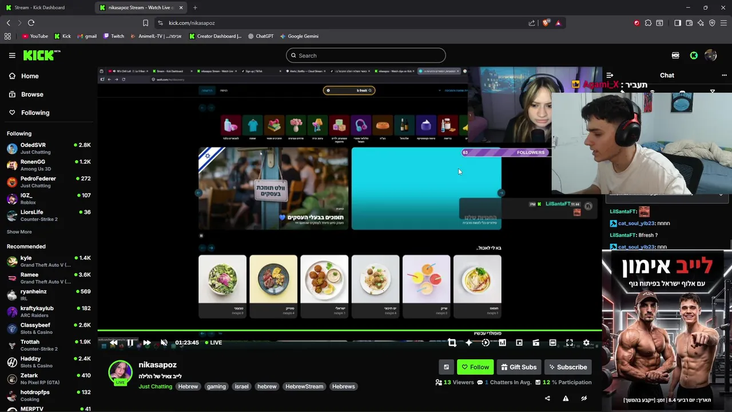Open OdedSVR channel from Following list
732x412 pixels.
click(x=49, y=148)
